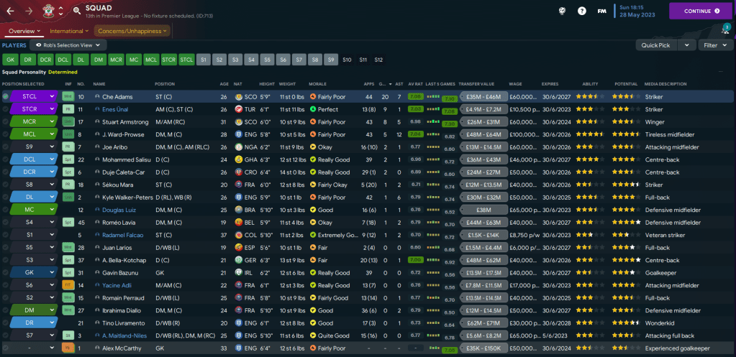Open the help question mark icon
This screenshot has height=357, width=736.
(x=581, y=11)
